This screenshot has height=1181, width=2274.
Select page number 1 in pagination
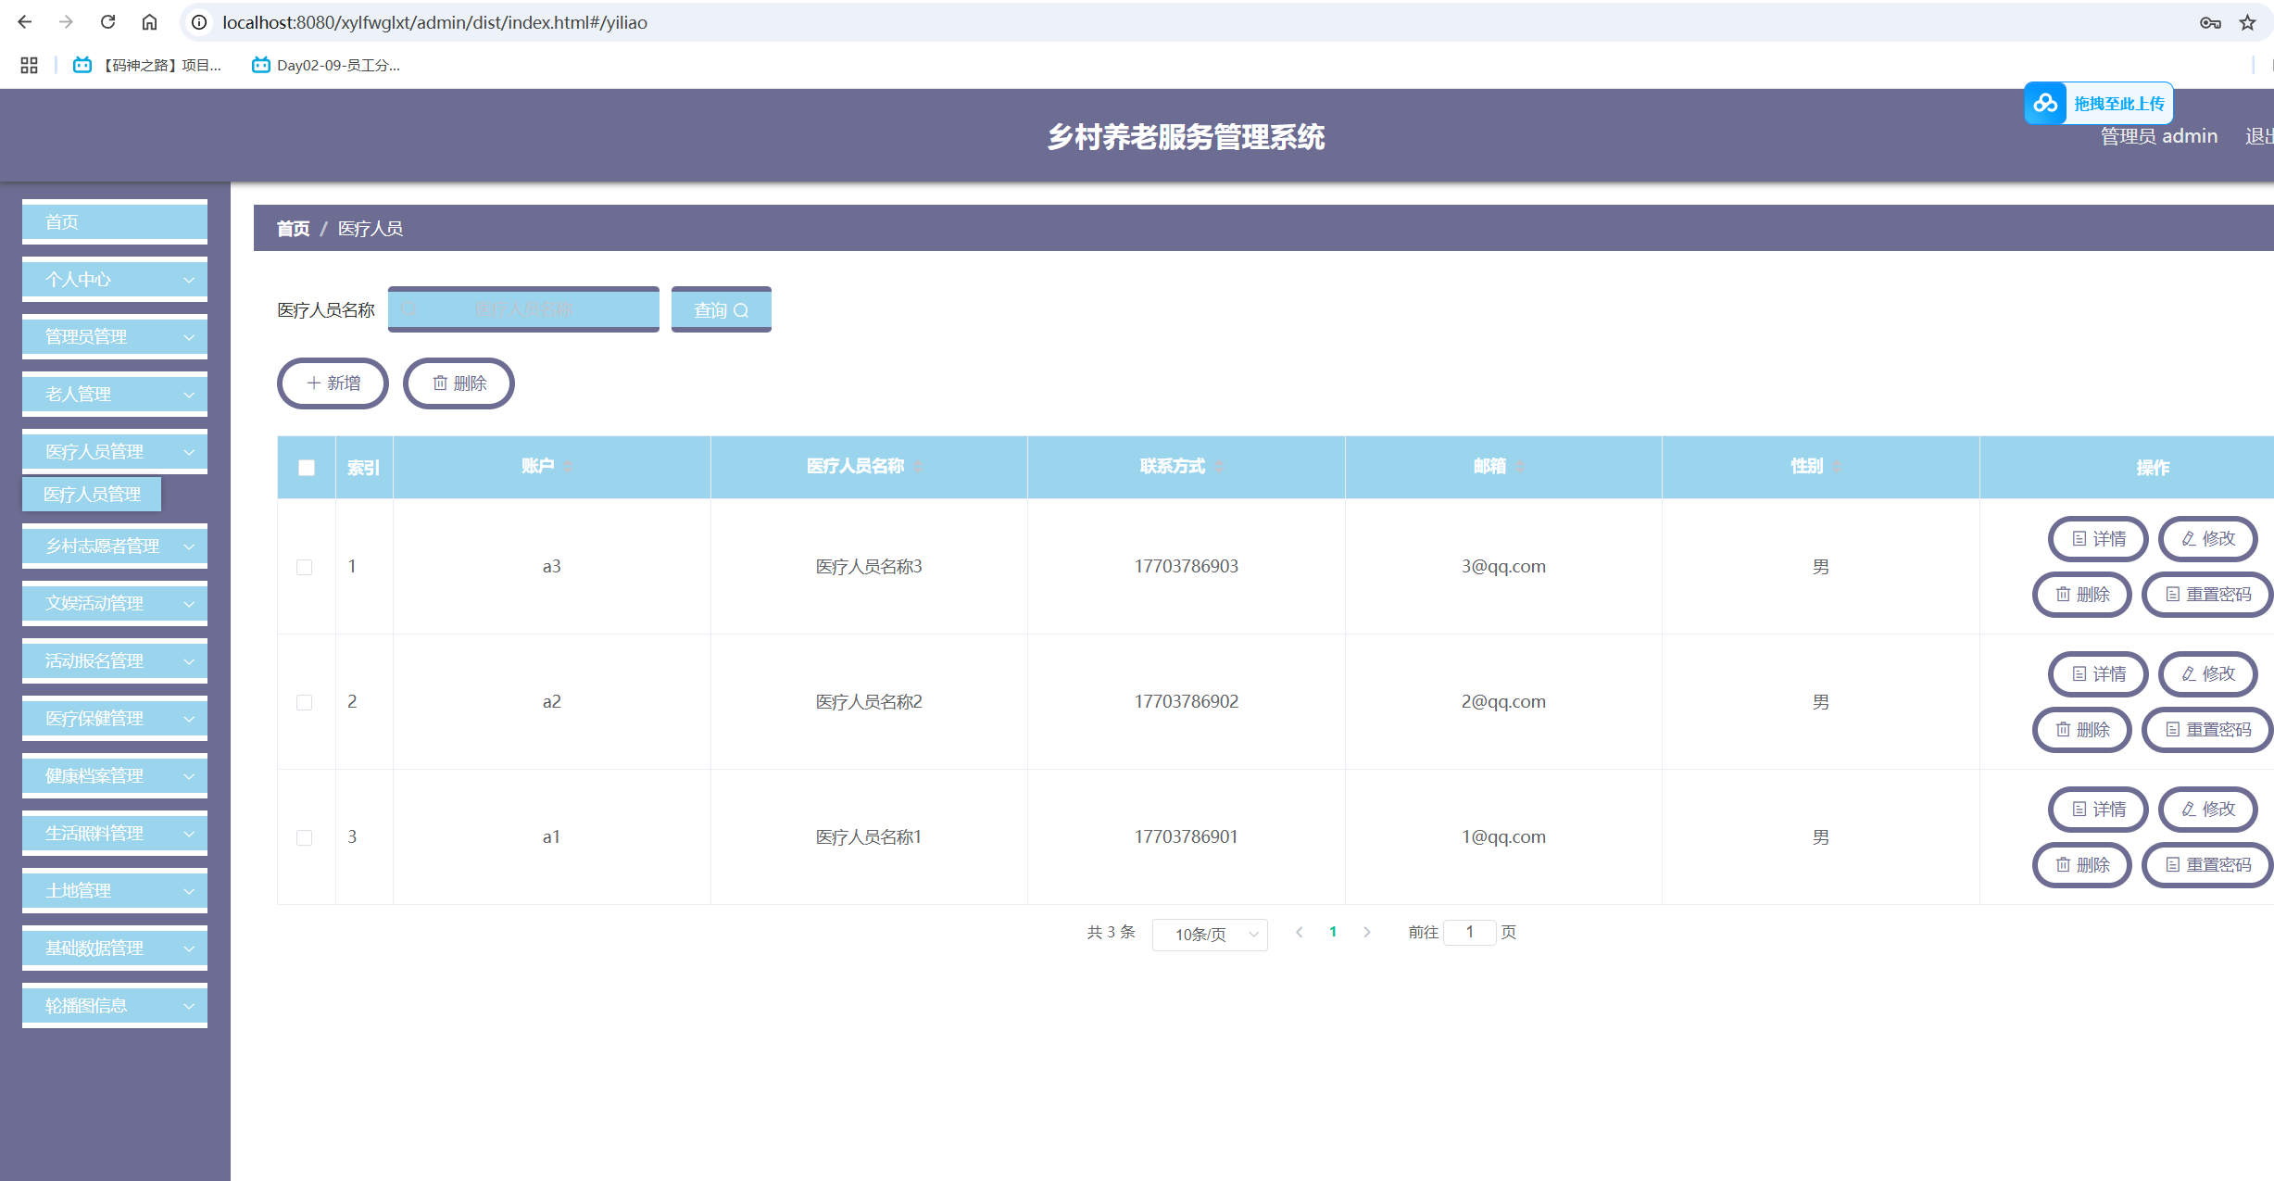[x=1333, y=933]
